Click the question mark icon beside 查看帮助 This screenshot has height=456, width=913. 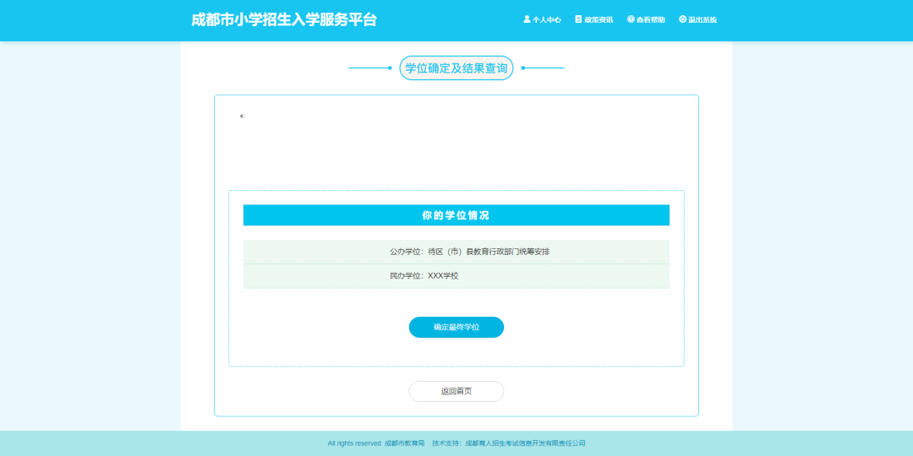(x=631, y=19)
